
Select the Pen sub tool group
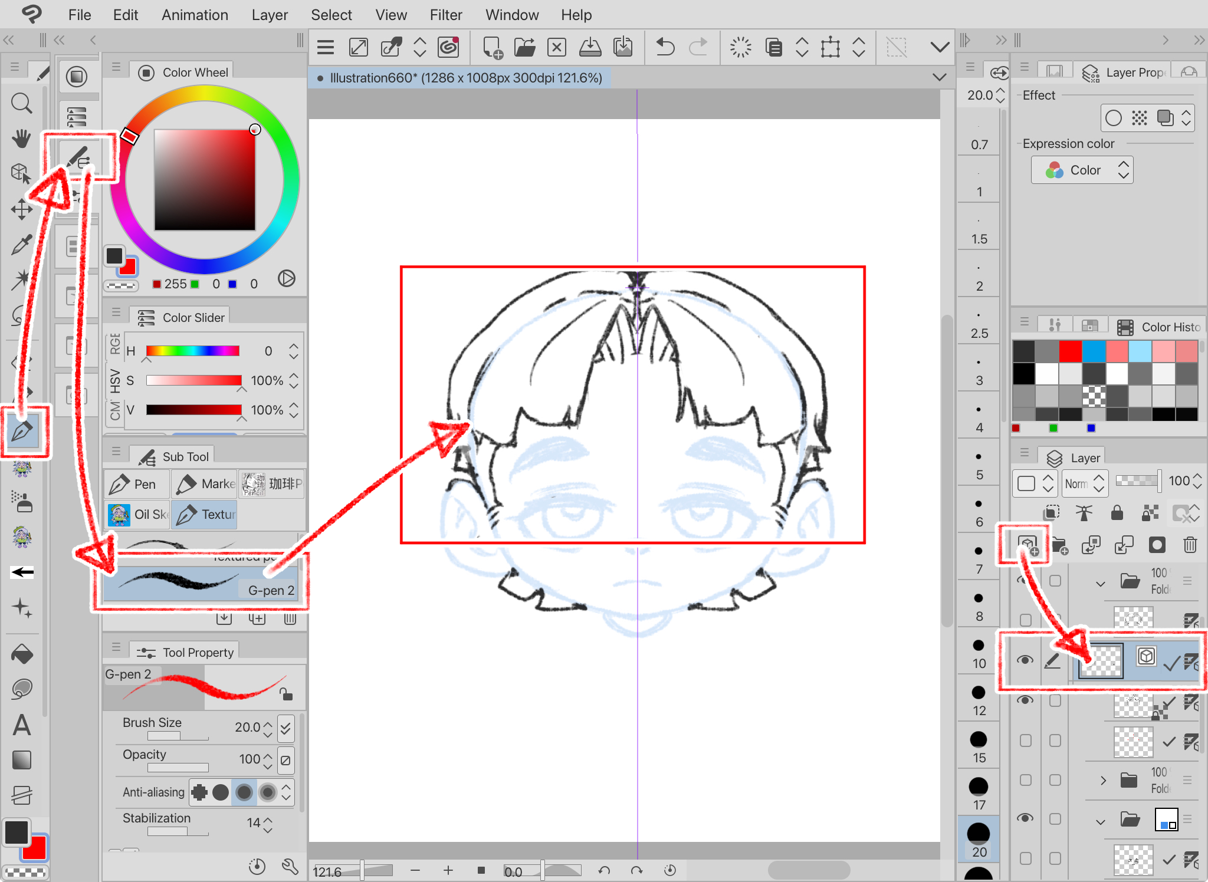coord(136,484)
